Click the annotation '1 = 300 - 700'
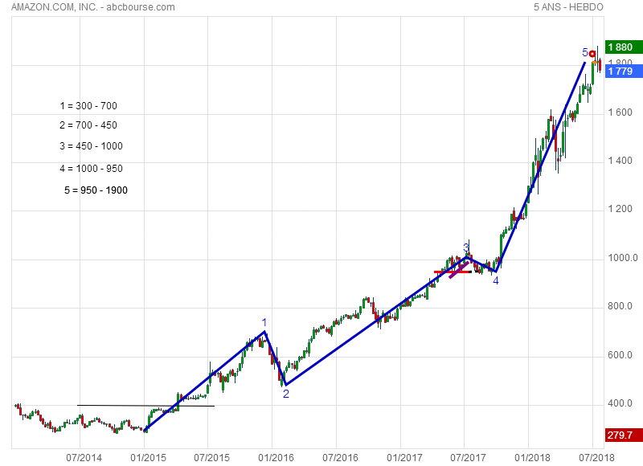The height and width of the screenshot is (466, 643). tap(88, 106)
